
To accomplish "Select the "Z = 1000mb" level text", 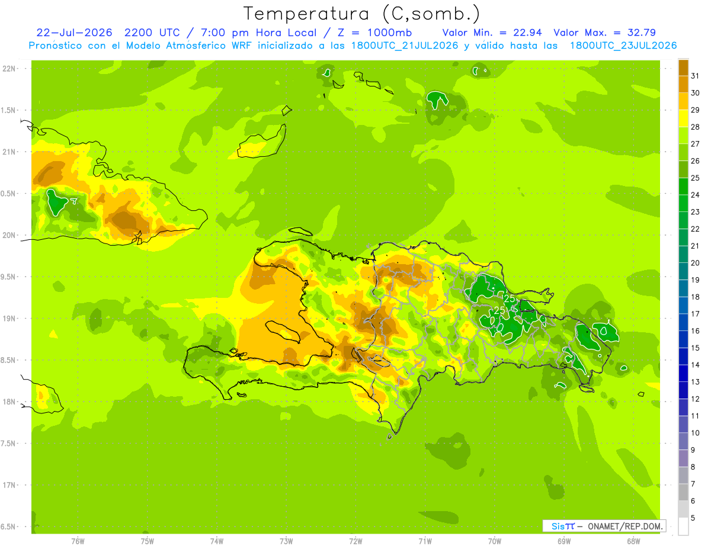I will click(x=374, y=33).
